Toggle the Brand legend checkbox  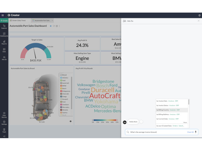pyautogui.click(x=61, y=75)
